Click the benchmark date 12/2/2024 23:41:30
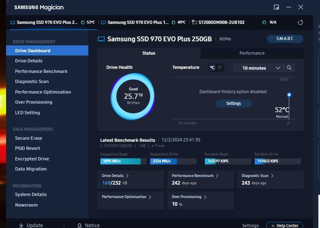Image resolution: width=320 pixels, height=228 pixels. coord(181,140)
